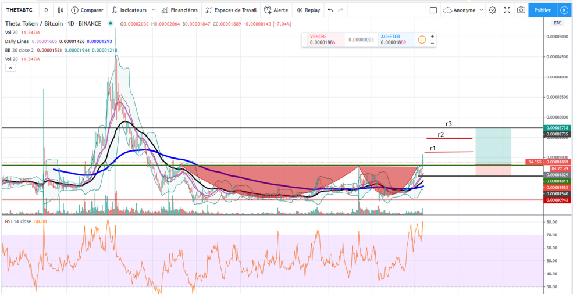Click the blue Publier button
The height and width of the screenshot is (294, 573).
(x=542, y=10)
